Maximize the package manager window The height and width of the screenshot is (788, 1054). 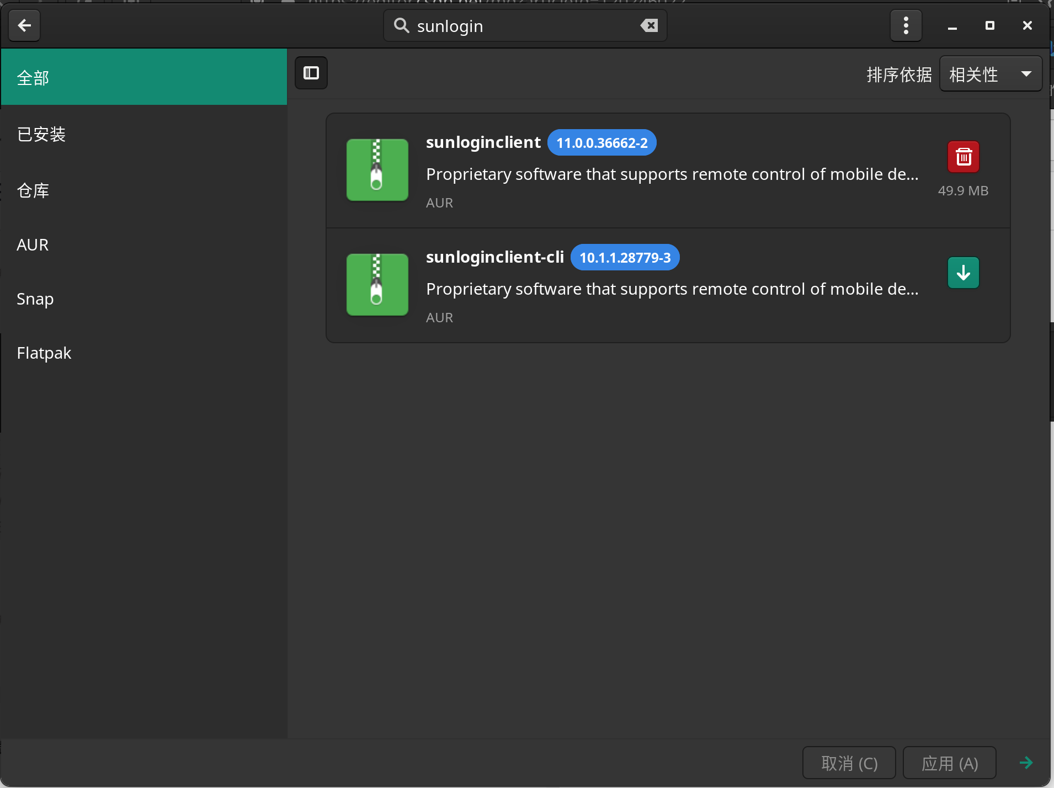tap(990, 25)
